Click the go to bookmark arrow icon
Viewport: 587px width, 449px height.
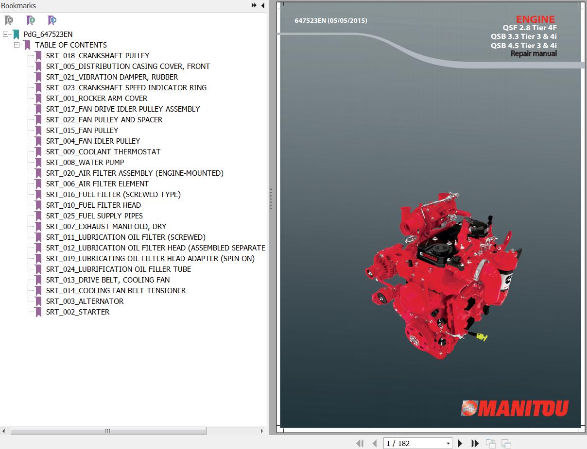[x=52, y=20]
